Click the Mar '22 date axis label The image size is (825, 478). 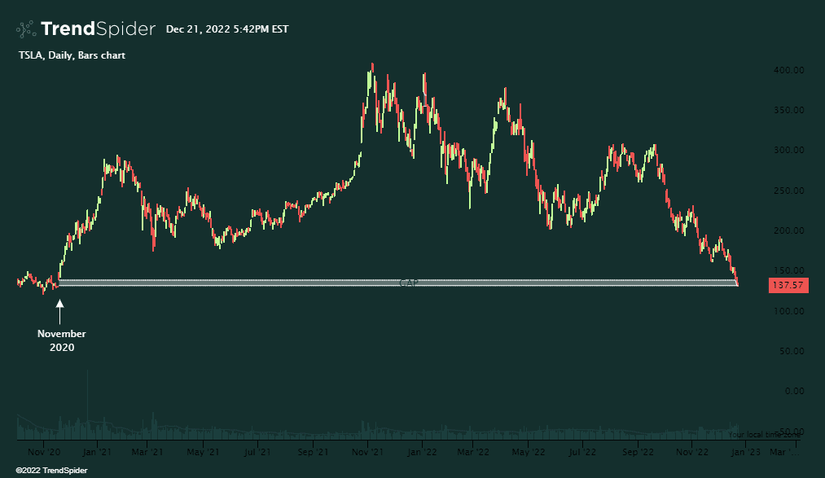point(473,452)
